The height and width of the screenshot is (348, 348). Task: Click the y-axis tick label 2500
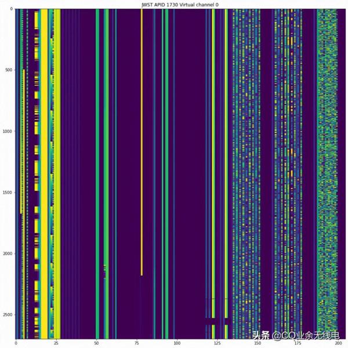tap(6, 315)
